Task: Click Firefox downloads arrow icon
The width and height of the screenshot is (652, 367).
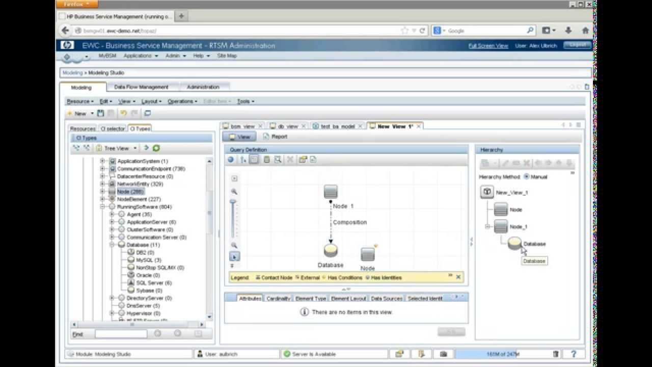Action: [568, 31]
